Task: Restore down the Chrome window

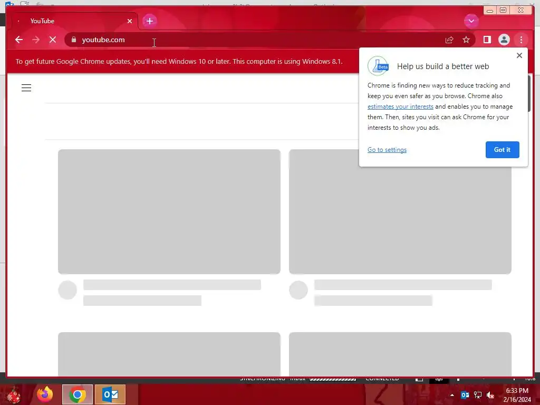Action: tap(503, 11)
